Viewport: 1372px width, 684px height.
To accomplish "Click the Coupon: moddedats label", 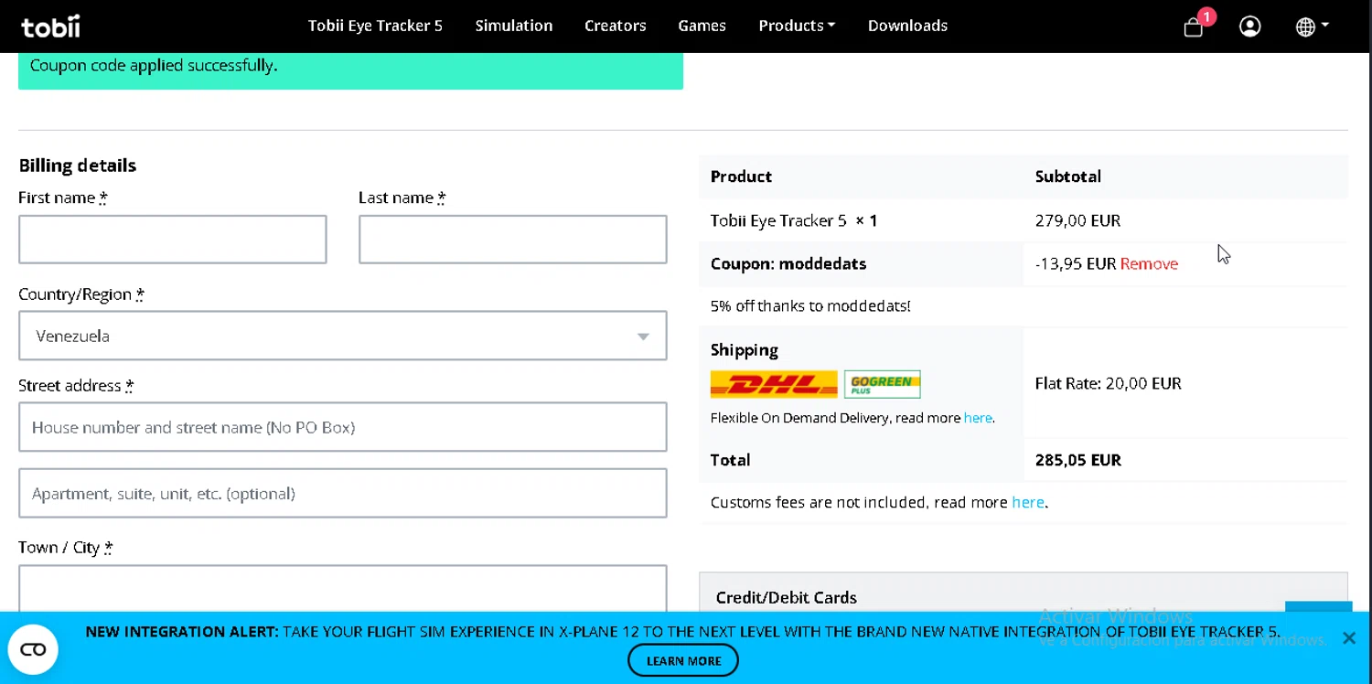I will (788, 263).
